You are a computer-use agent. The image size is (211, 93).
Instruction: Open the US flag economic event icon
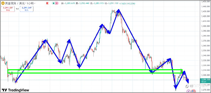point(193,91)
